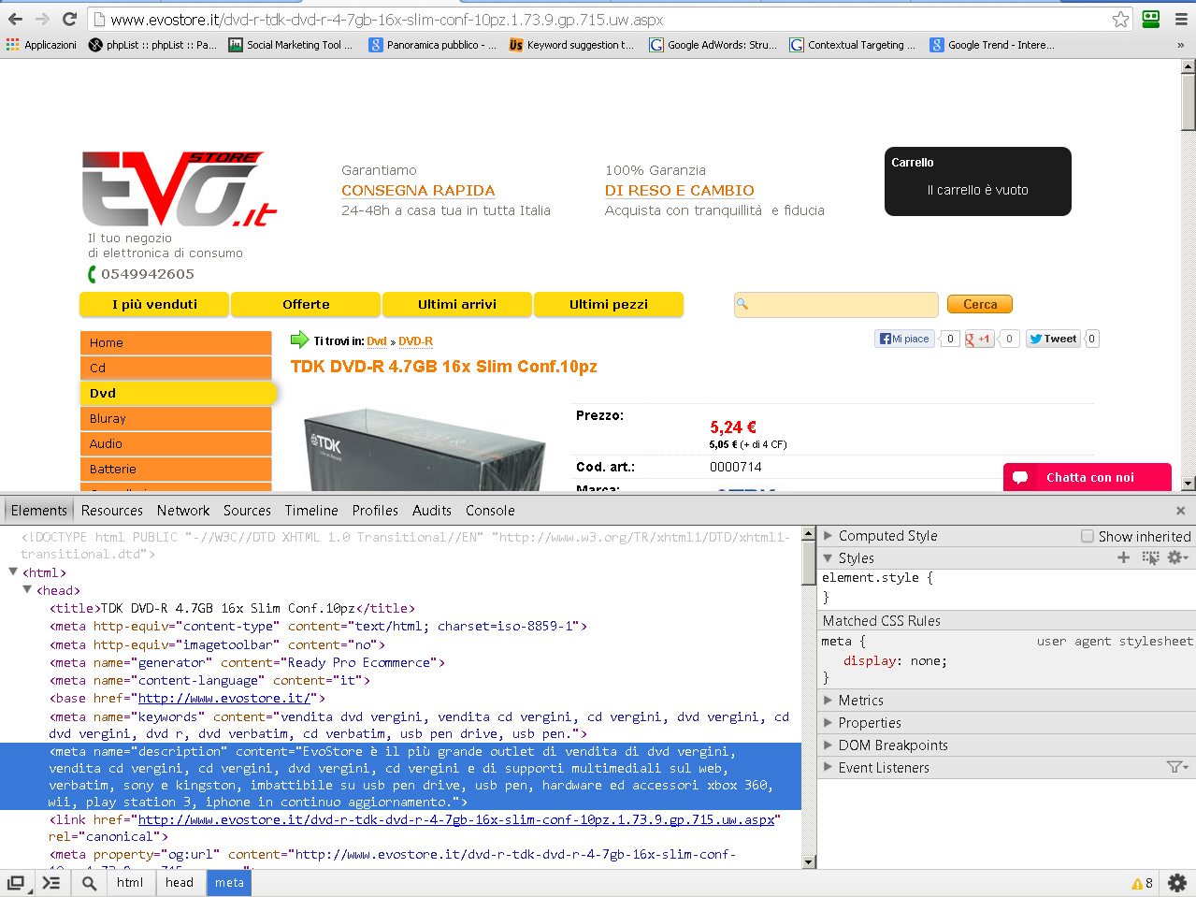Bookmark this page with star icon
Image resolution: width=1196 pixels, height=897 pixels.
[1120, 19]
